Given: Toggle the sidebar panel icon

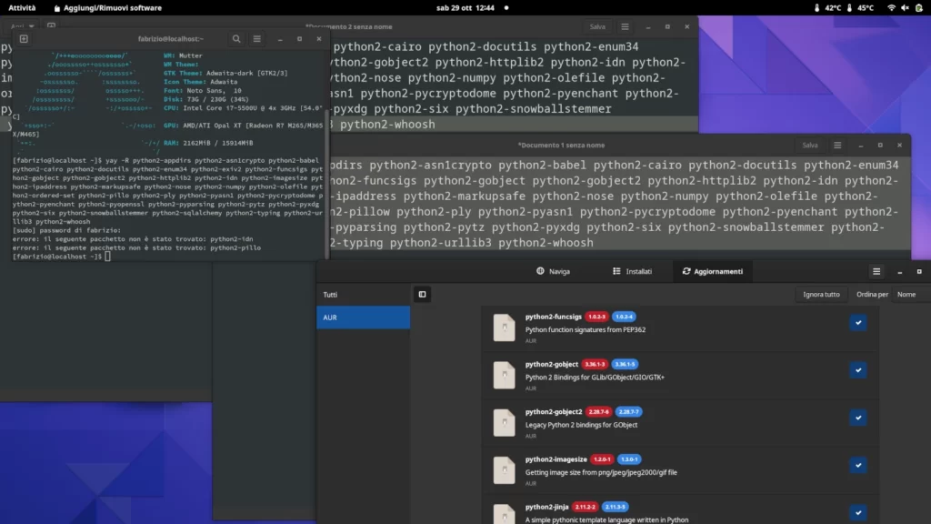Looking at the screenshot, I should [422, 294].
